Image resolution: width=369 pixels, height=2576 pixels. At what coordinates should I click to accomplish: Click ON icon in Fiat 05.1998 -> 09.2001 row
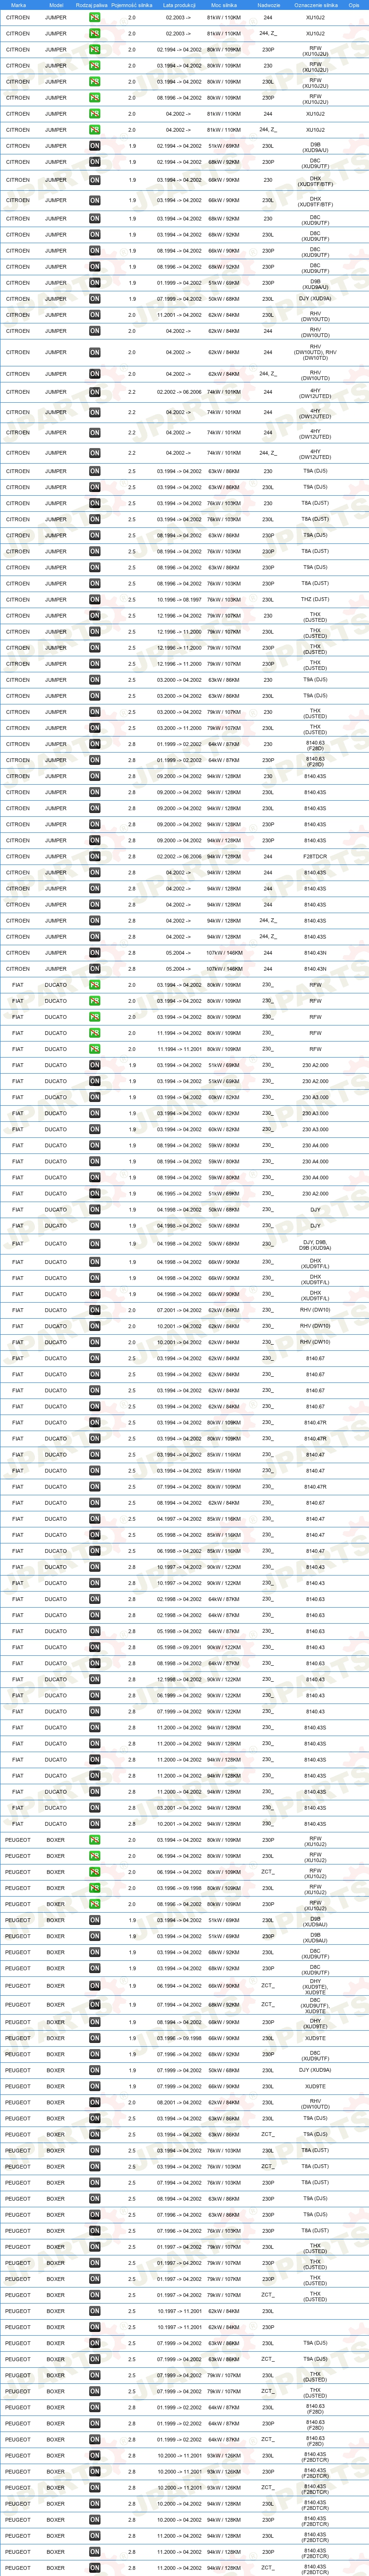click(x=94, y=1647)
